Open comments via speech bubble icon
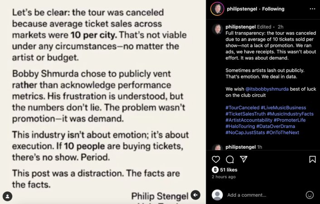 tap(230, 160)
